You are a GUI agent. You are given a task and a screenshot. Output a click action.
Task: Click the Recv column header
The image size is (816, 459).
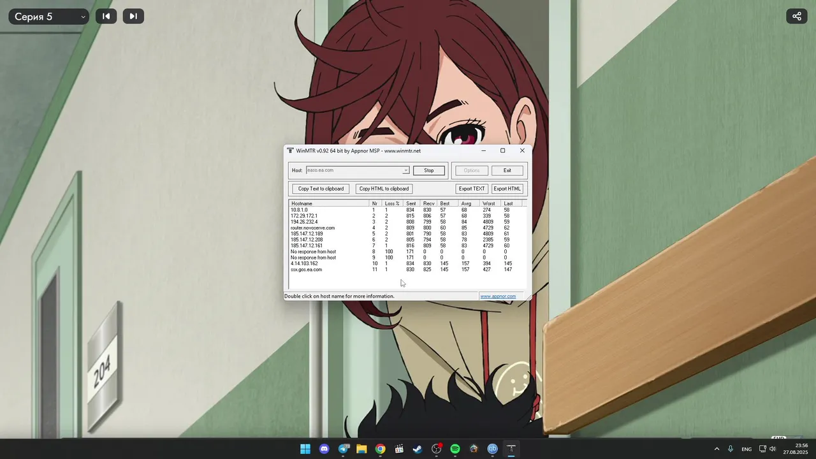429,203
